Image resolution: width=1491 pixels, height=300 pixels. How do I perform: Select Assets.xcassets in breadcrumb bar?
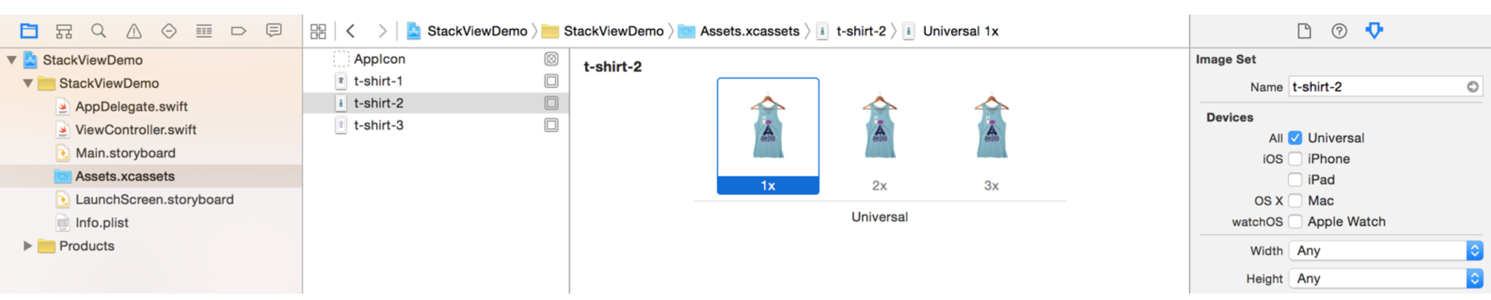(x=750, y=31)
